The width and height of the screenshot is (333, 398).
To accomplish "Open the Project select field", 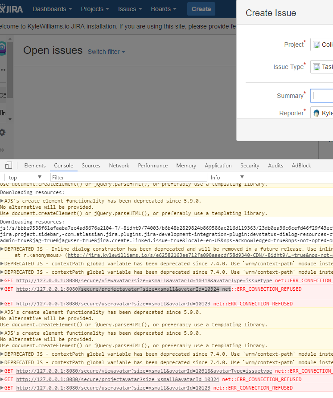I will coord(322,45).
